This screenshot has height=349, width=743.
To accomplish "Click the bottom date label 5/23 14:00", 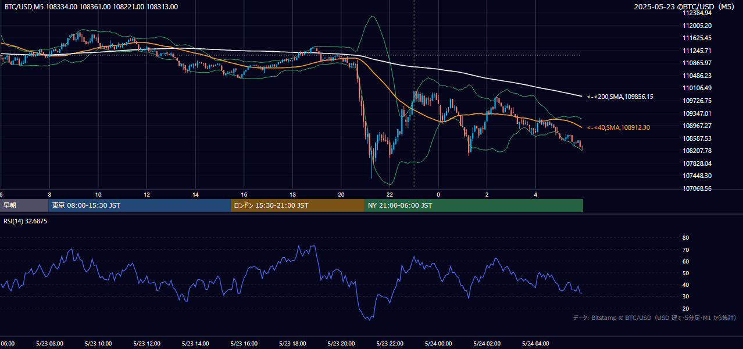I will [x=195, y=344].
